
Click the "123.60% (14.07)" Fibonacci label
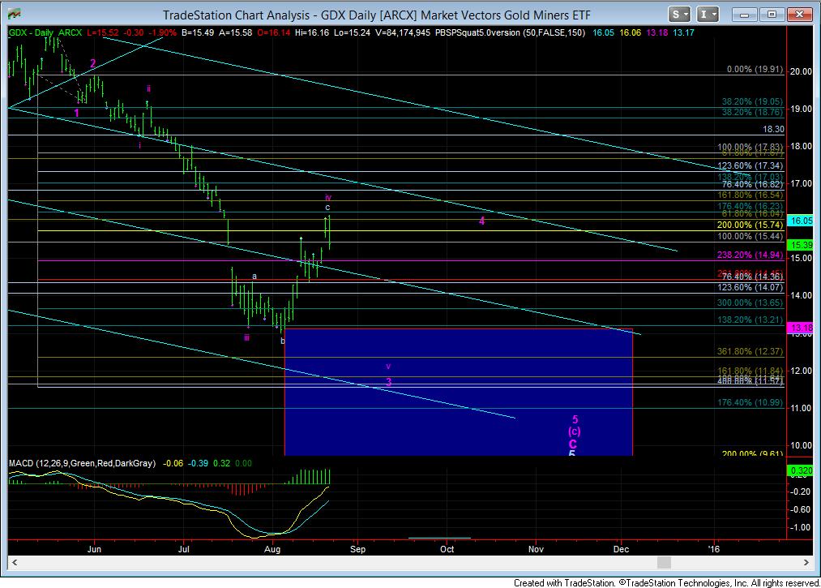[x=750, y=287]
